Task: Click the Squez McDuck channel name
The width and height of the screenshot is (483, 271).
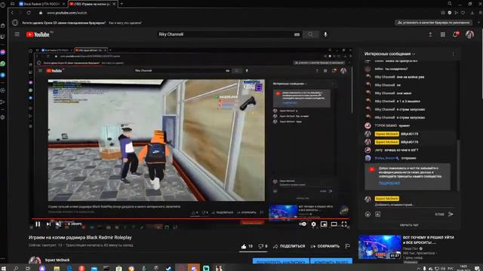Action: (x=57, y=260)
